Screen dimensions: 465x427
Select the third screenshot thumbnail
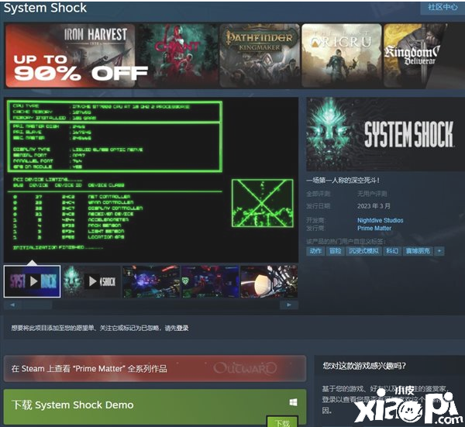point(151,281)
